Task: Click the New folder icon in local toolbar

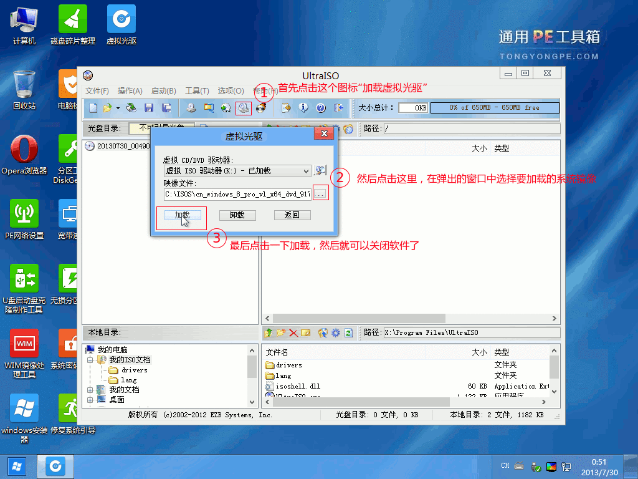Action: point(281,333)
